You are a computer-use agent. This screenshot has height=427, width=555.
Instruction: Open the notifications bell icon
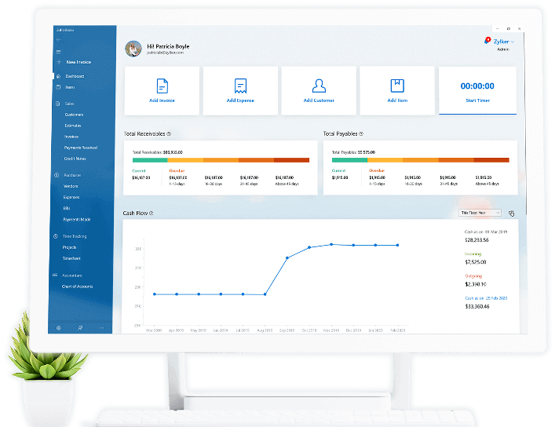(x=487, y=40)
